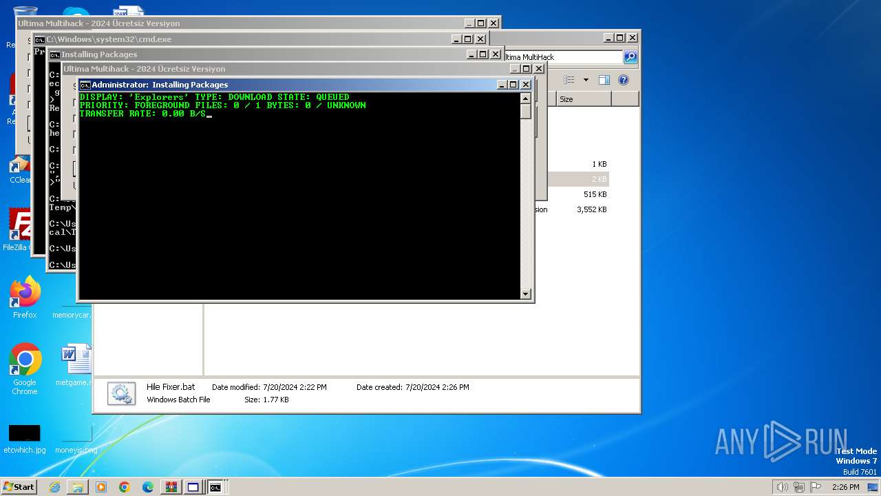Image resolution: width=881 pixels, height=496 pixels.
Task: Select the highlighted 2 KB file row
Action: click(579, 179)
